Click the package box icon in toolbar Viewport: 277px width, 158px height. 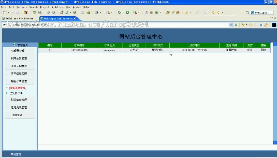point(26,13)
